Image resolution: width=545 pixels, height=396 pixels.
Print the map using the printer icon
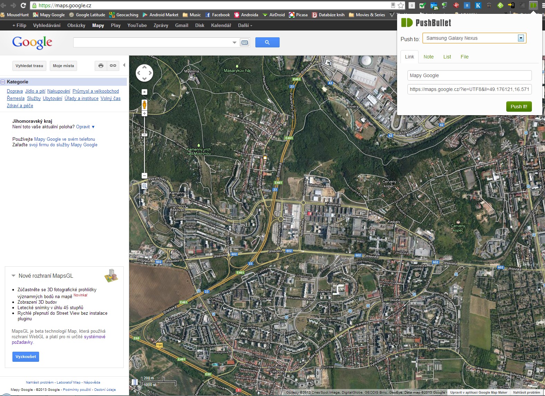click(x=101, y=66)
